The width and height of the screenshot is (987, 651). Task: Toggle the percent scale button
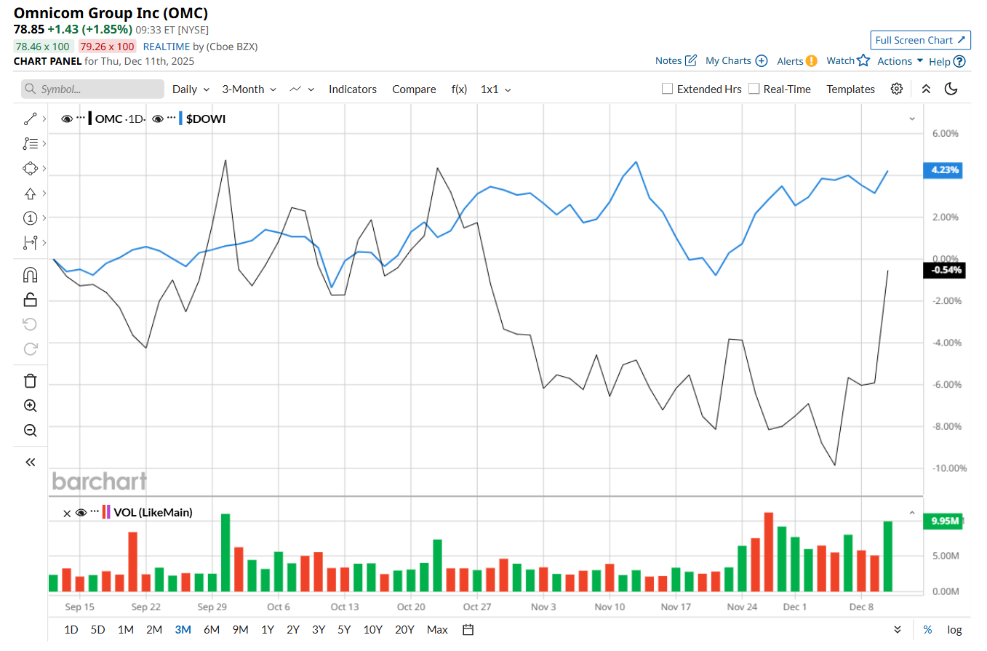(927, 629)
